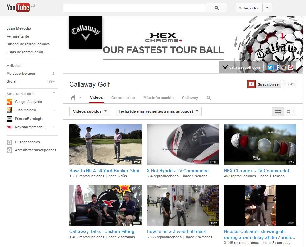Viewport: 306px width, 247px height.
Task: Click the Callaway Golf channel name
Action: tap(89, 84)
